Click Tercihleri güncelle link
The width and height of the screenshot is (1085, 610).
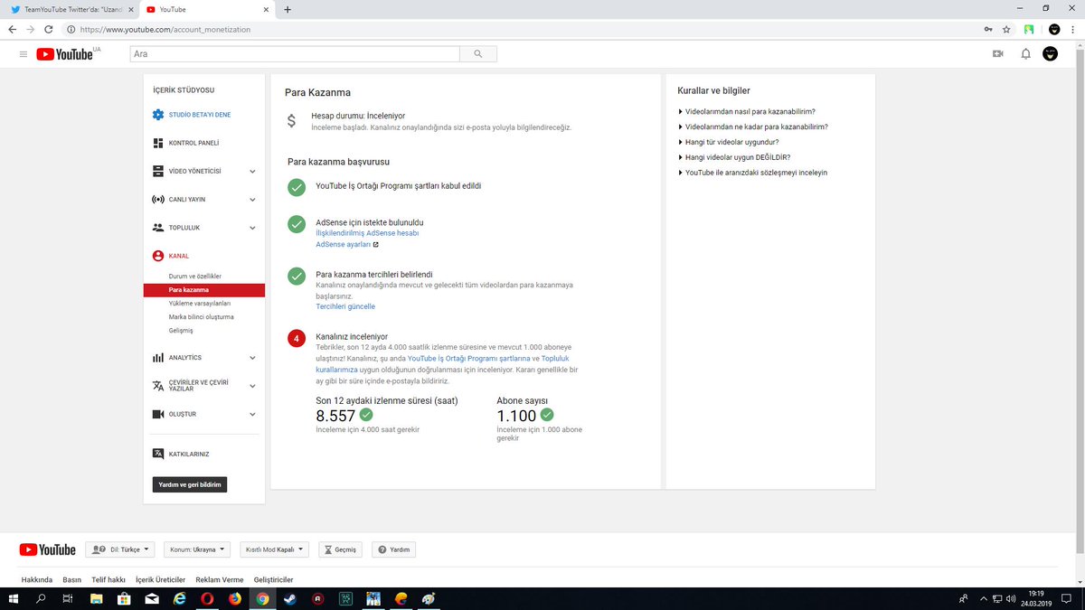pos(345,306)
